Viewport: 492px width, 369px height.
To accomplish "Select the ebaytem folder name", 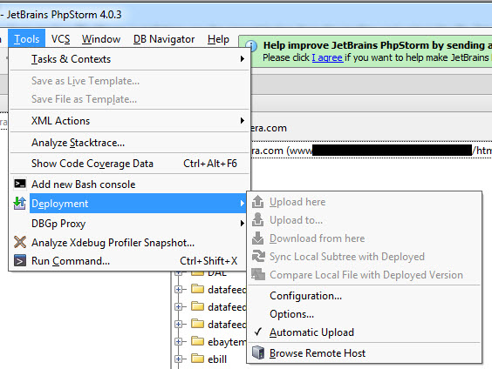I will click(x=227, y=342).
